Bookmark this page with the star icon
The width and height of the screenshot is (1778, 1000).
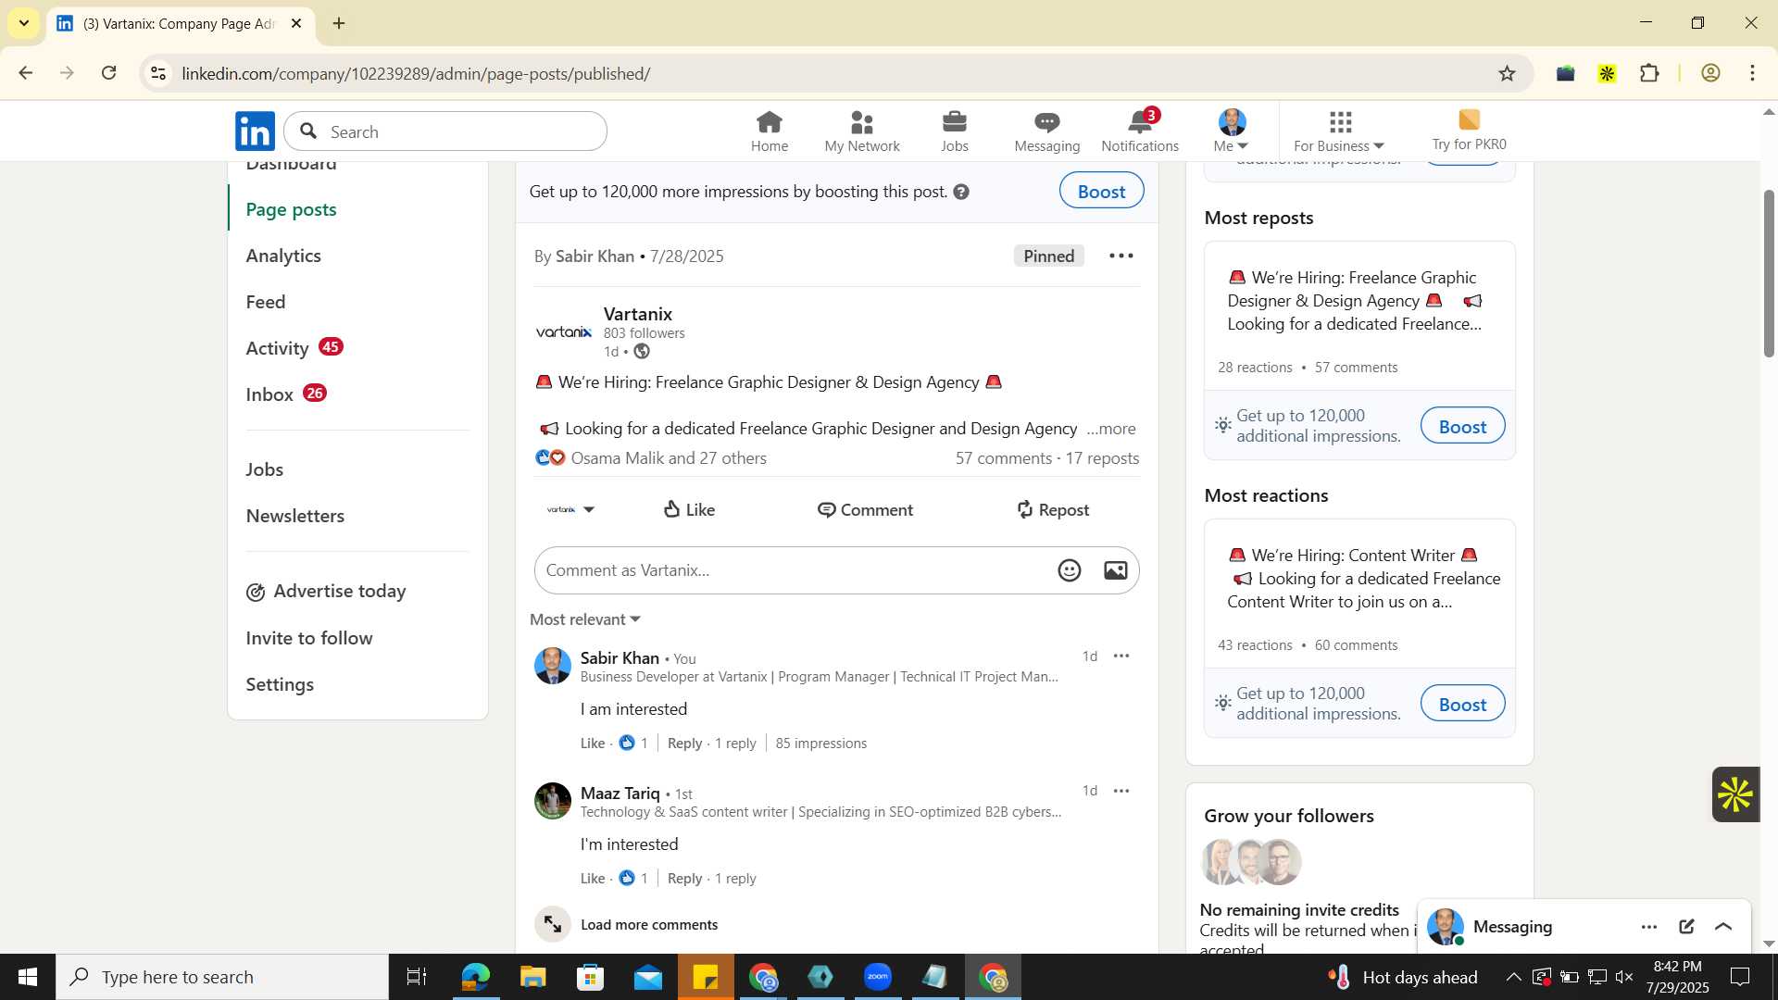click(1507, 73)
